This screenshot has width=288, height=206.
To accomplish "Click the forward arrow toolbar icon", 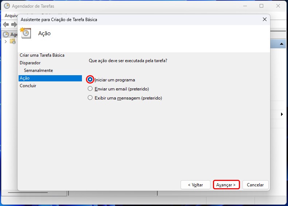I will pos(14,24).
